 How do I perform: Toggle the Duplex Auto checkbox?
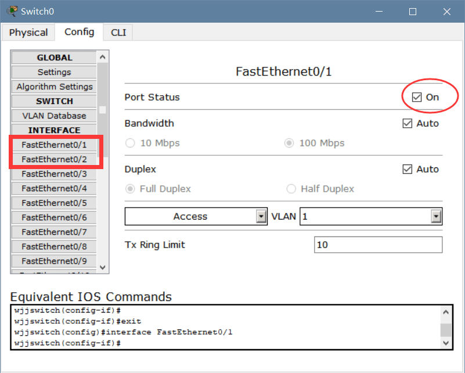pos(407,169)
